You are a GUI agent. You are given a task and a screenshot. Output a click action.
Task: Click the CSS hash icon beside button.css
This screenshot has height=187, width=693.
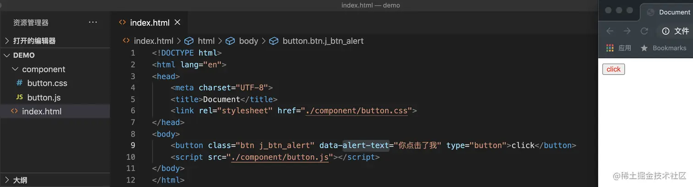coord(19,83)
